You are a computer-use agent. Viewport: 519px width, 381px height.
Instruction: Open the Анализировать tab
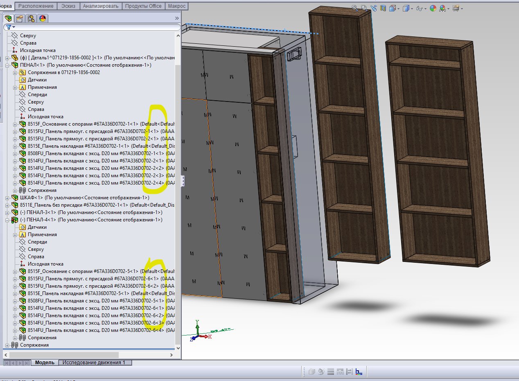pyautogui.click(x=101, y=6)
